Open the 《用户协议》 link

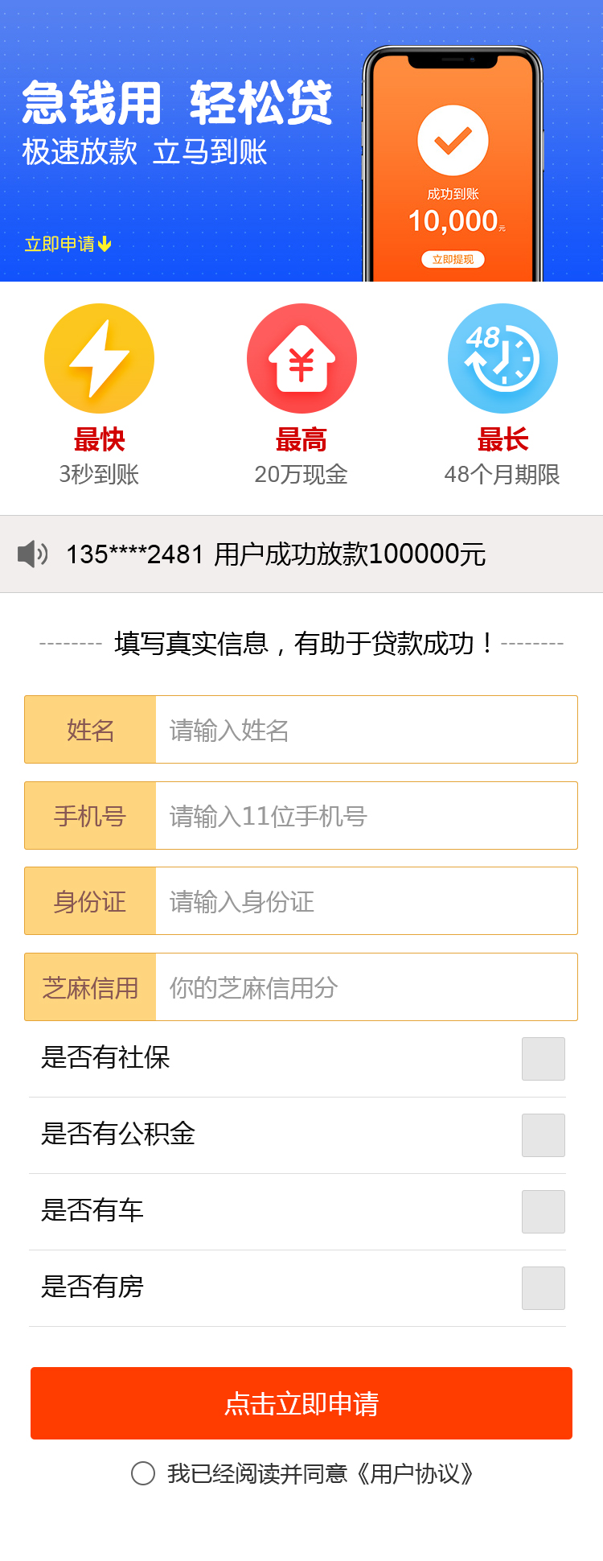point(415,1473)
